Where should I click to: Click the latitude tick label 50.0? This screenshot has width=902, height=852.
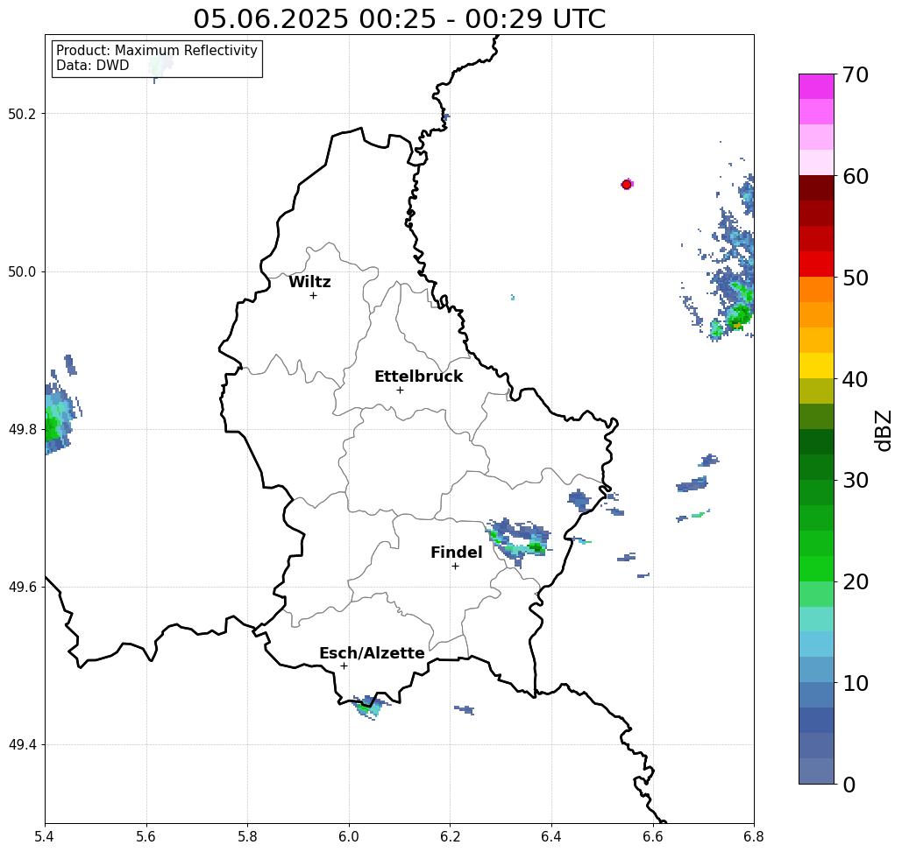tap(22, 271)
